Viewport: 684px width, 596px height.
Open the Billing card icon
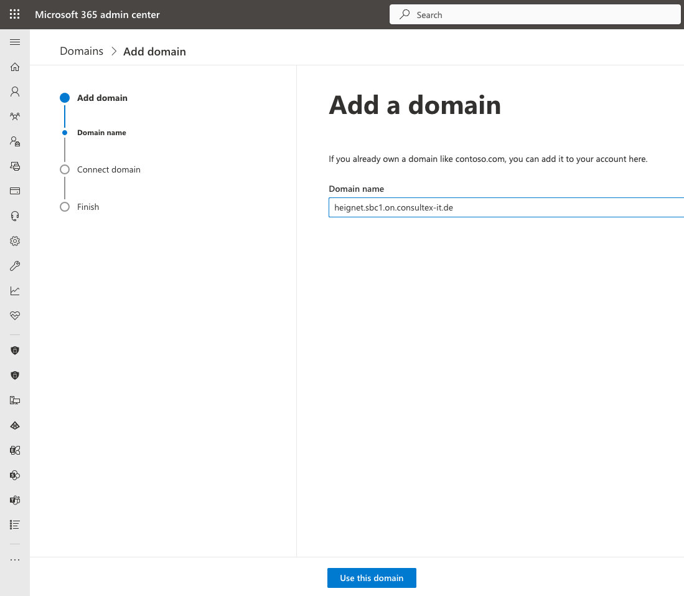tap(15, 191)
